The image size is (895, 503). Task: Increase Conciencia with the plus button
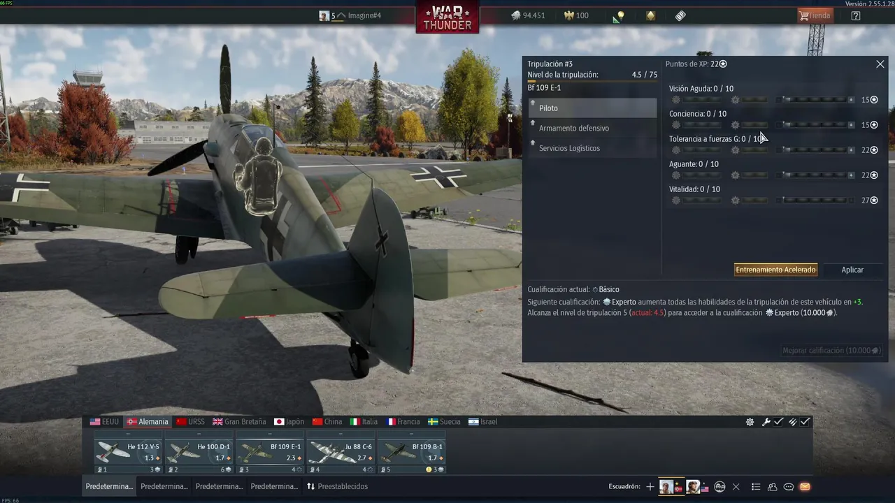pos(851,125)
